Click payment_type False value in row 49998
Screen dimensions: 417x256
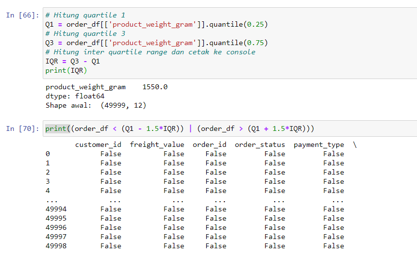point(334,246)
